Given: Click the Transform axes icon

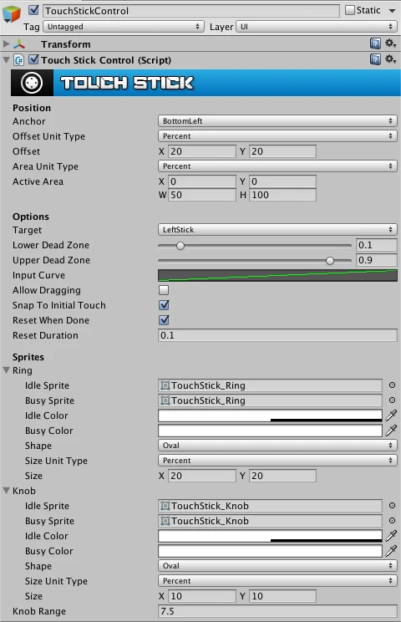Looking at the screenshot, I should (x=19, y=44).
